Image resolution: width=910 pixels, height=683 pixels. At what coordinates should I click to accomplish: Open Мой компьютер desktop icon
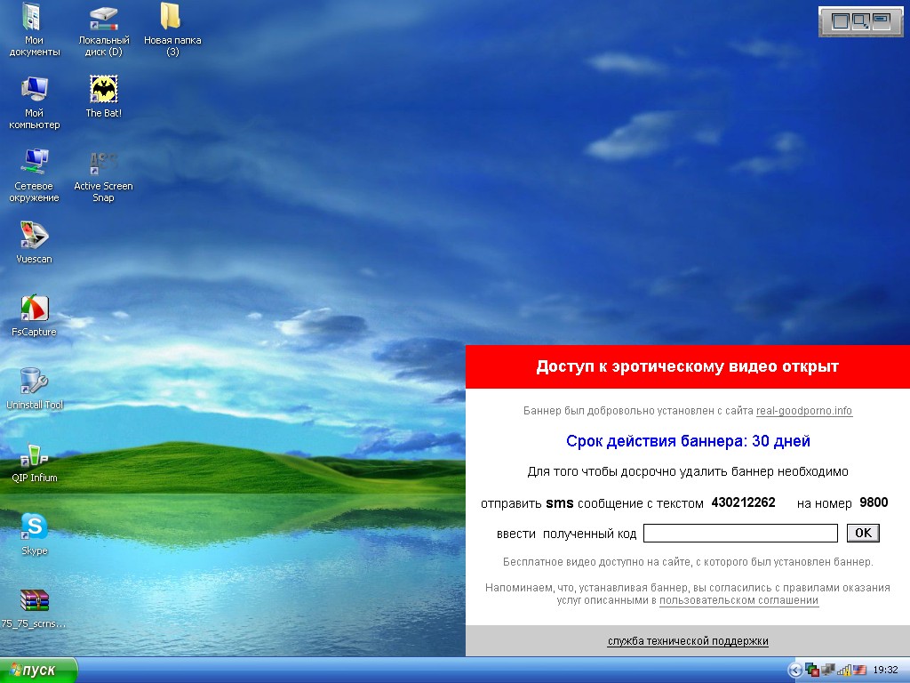pos(34,90)
